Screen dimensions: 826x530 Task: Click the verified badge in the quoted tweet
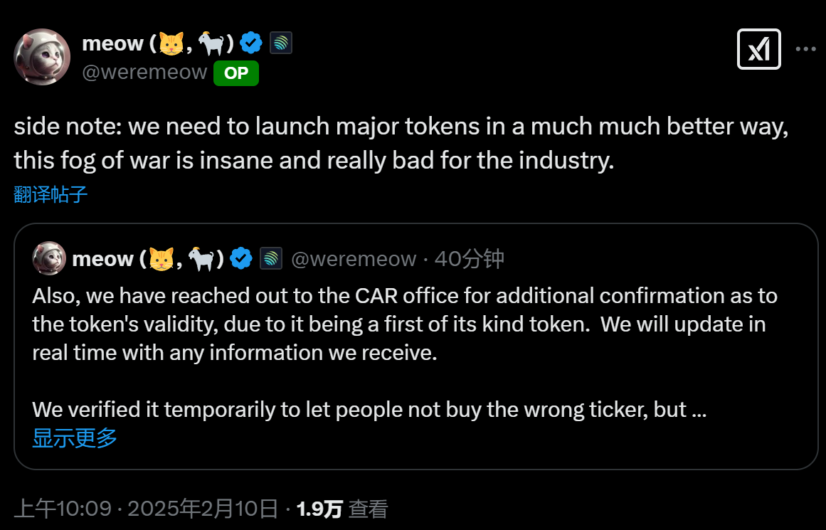242,258
